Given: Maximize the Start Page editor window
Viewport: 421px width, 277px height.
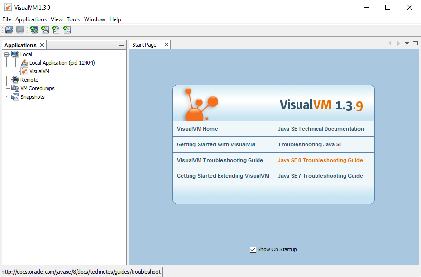Looking at the screenshot, I should click(x=415, y=43).
